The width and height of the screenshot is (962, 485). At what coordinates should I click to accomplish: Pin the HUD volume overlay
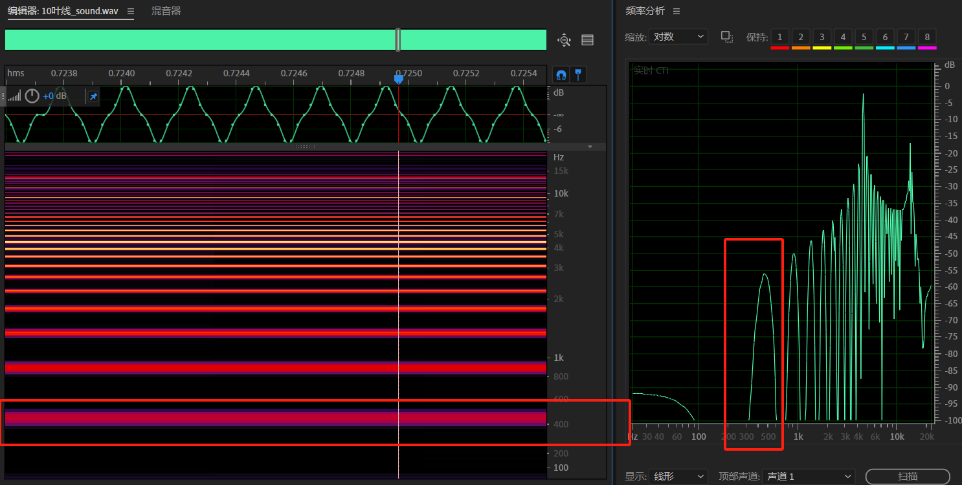click(x=93, y=96)
